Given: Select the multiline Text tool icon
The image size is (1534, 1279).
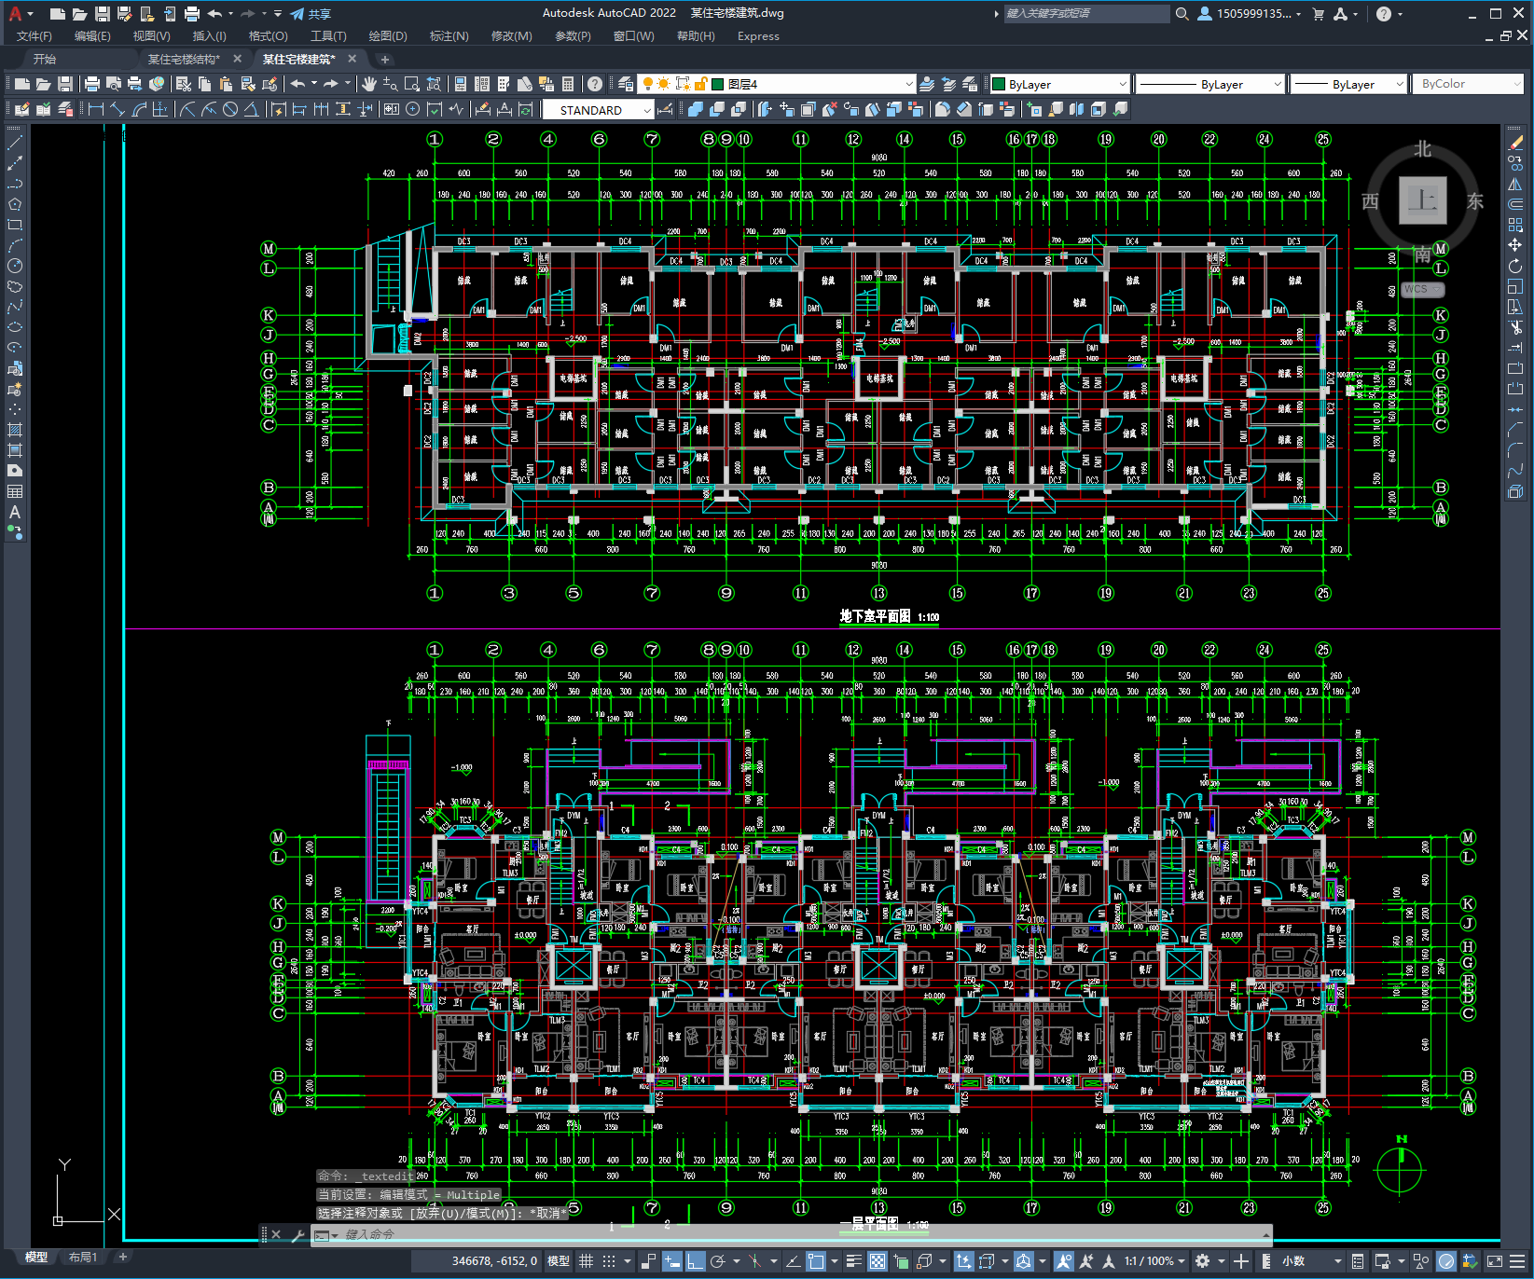Looking at the screenshot, I should coord(15,512).
